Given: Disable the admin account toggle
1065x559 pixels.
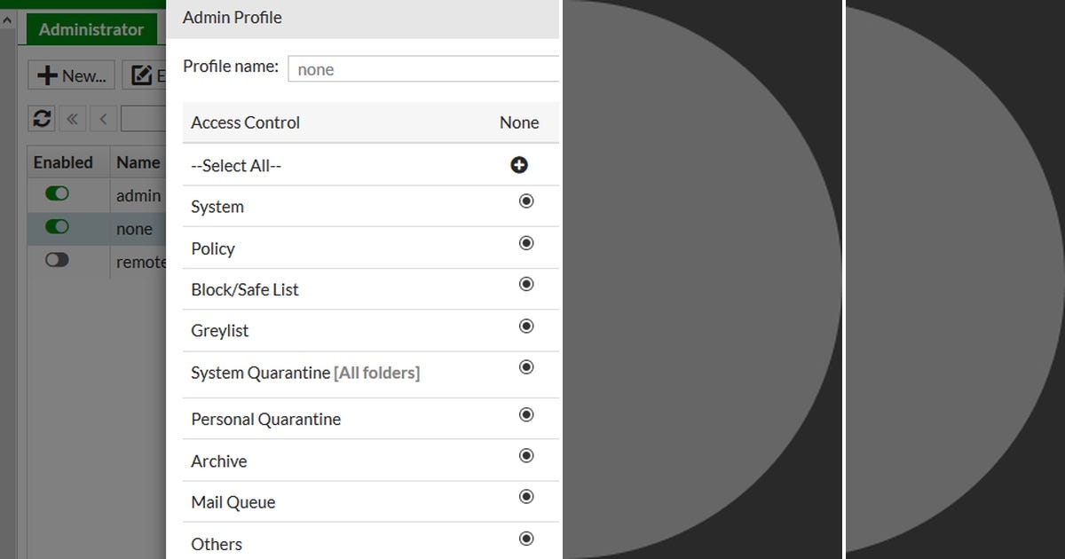Looking at the screenshot, I should pos(57,193).
